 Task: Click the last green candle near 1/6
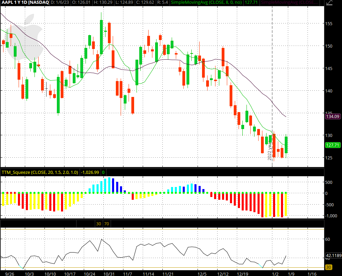[286, 145]
